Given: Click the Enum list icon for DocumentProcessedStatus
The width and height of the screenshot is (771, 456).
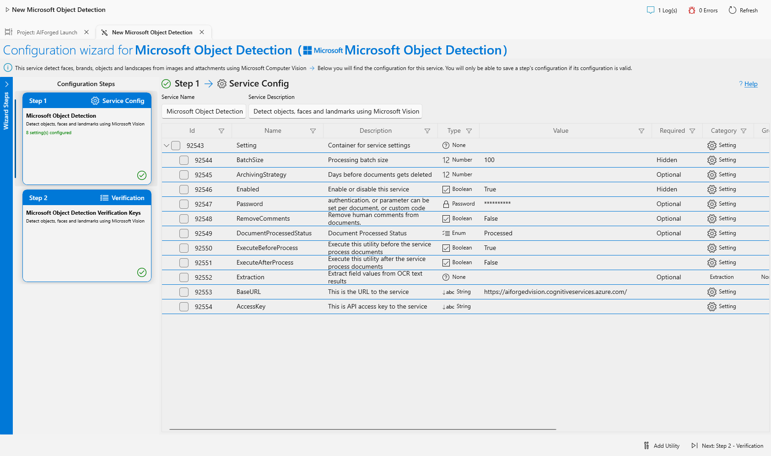Looking at the screenshot, I should [446, 233].
